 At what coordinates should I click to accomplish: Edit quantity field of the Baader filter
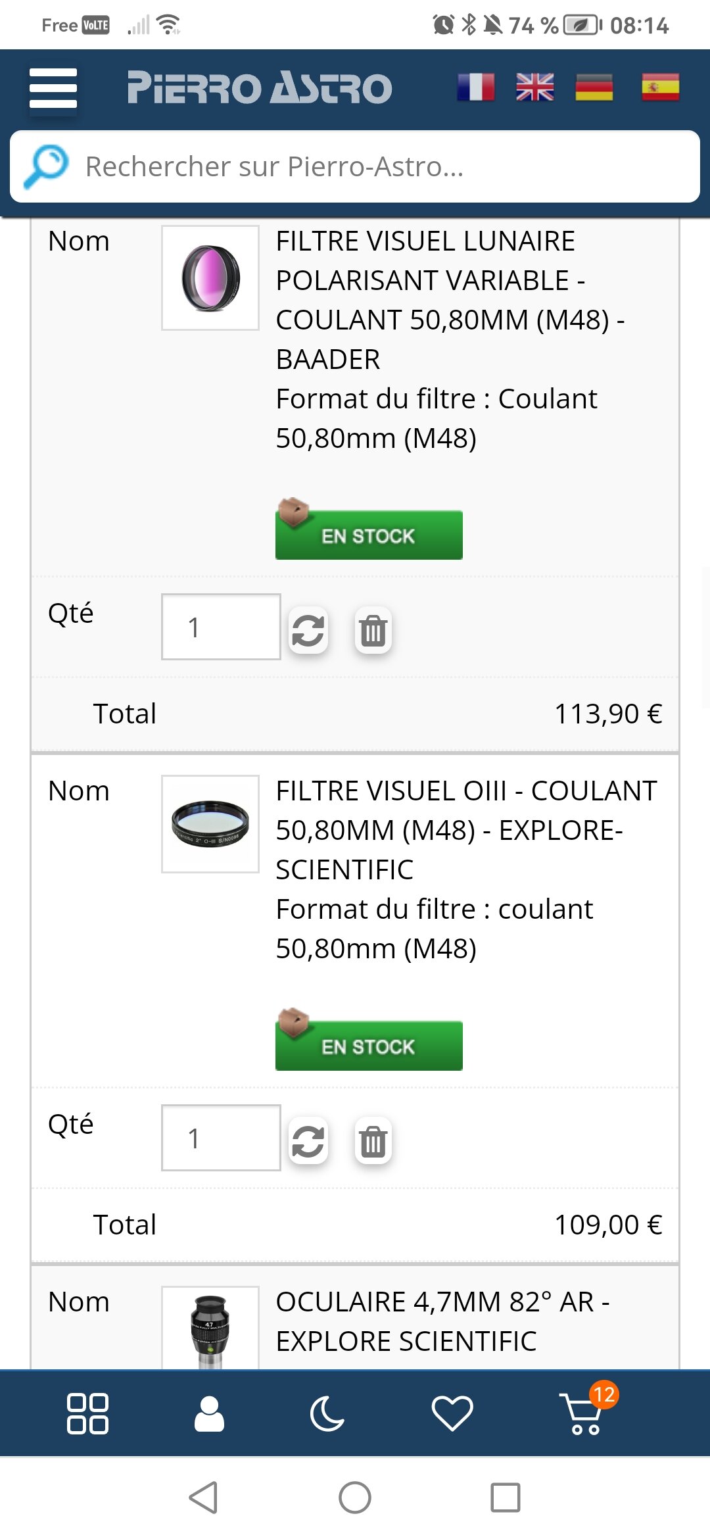point(221,627)
